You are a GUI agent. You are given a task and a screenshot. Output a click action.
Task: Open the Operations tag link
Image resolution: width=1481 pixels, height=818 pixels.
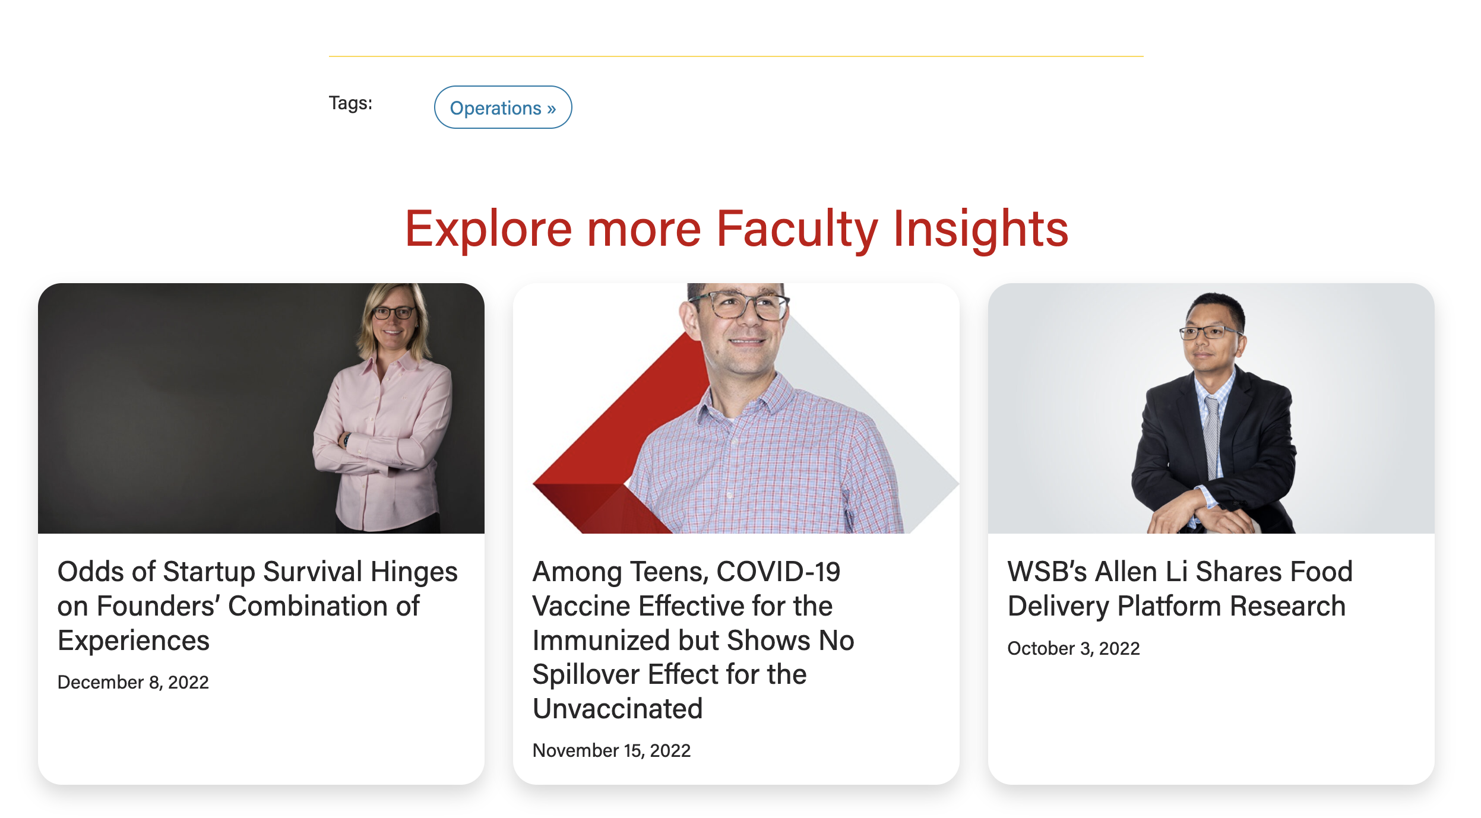tap(495, 108)
